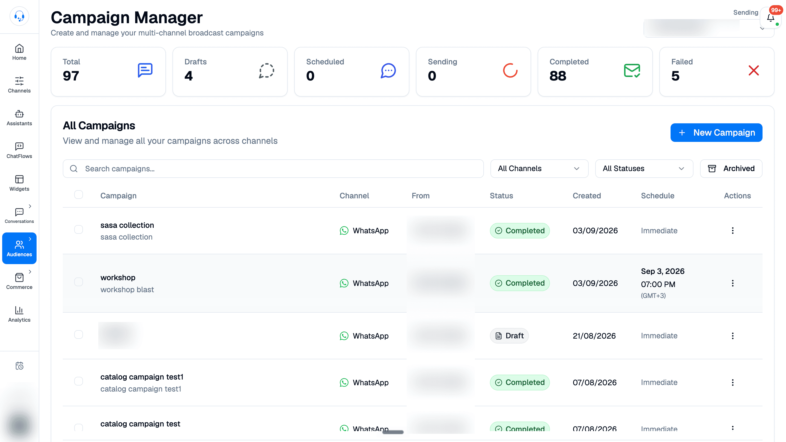Open actions menu for catalog campaign test1

tap(733, 382)
